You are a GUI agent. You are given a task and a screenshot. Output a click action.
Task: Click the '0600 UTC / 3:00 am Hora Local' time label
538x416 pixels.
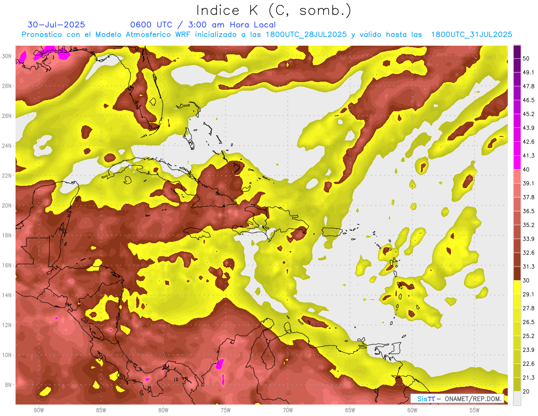tap(203, 25)
